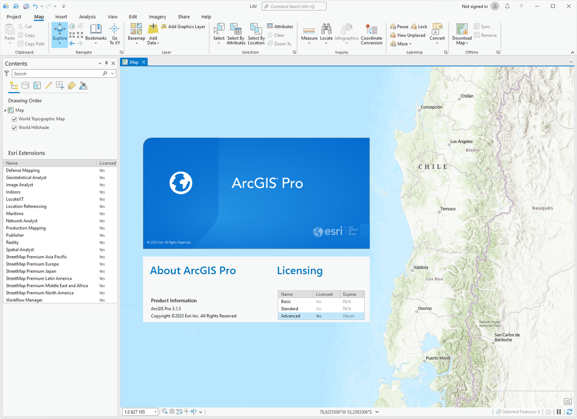Viewport: 577px width, 419px height.
Task: Toggle World Hillshade layer visibility
Action: click(14, 128)
